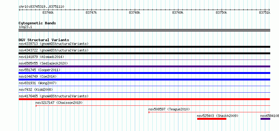Click the 10q23.1 band label
This screenshot has height=131, width=279.
(25, 27)
